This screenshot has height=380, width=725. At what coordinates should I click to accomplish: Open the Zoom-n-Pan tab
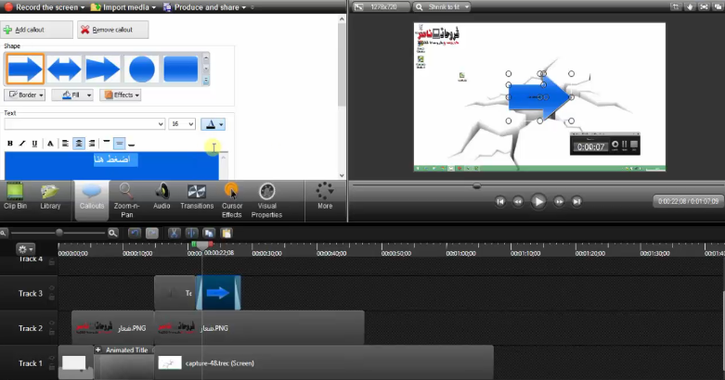click(x=126, y=200)
